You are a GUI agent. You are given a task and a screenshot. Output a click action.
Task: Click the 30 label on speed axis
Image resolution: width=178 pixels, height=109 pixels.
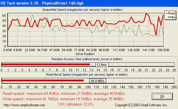(4, 31)
